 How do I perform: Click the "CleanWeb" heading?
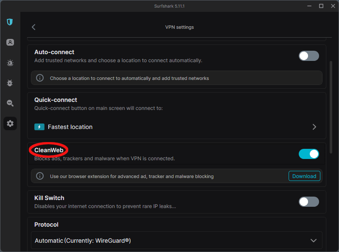49,150
